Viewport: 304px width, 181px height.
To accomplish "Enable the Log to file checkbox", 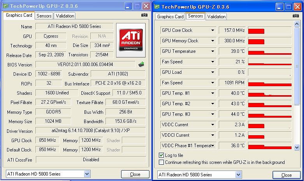I will click(x=161, y=155).
